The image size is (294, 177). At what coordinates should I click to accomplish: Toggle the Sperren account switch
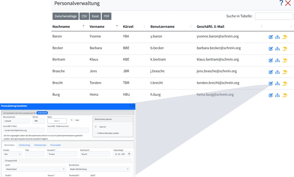click(97, 127)
